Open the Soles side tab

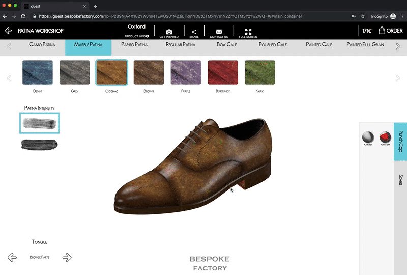400,179
